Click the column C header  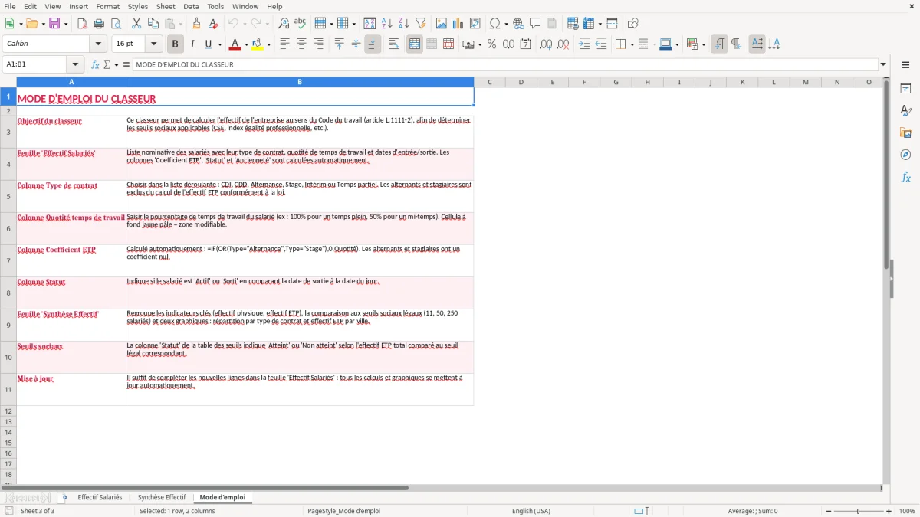click(489, 82)
